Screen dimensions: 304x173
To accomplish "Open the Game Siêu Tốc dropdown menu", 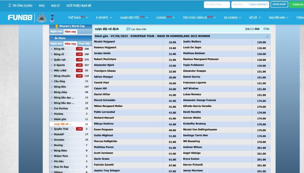I will (x=134, y=17).
